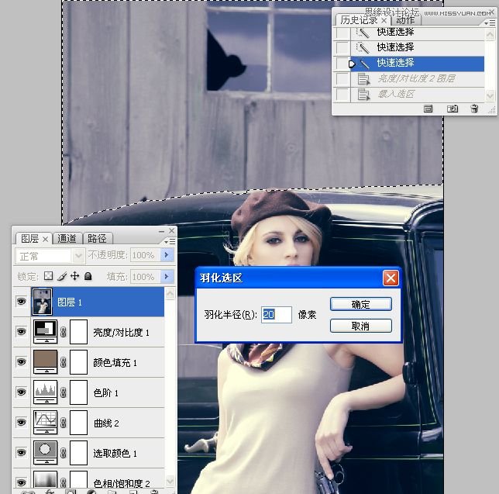This screenshot has height=494, width=499.
Task: Click the 羽化半径 input field
Action: point(277,314)
